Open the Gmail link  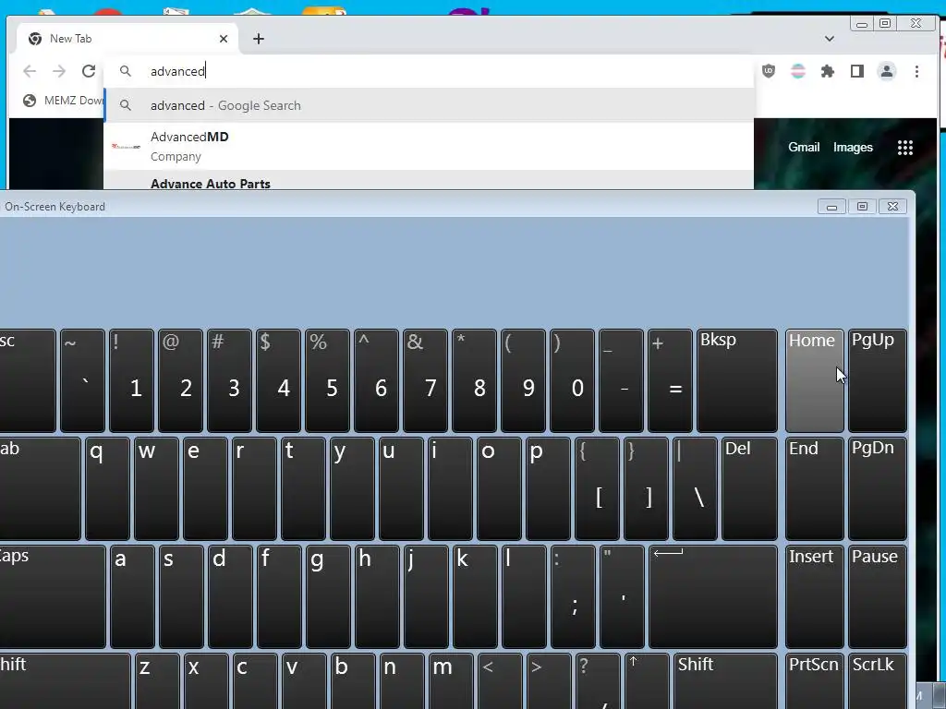[804, 147]
